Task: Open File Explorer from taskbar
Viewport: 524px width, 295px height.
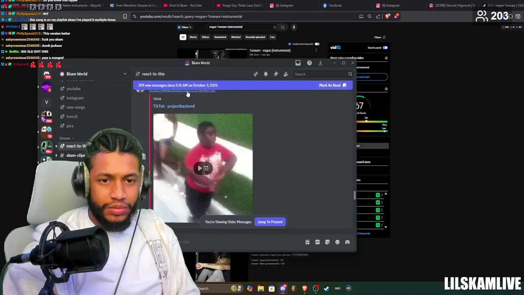Action: click(x=261, y=288)
